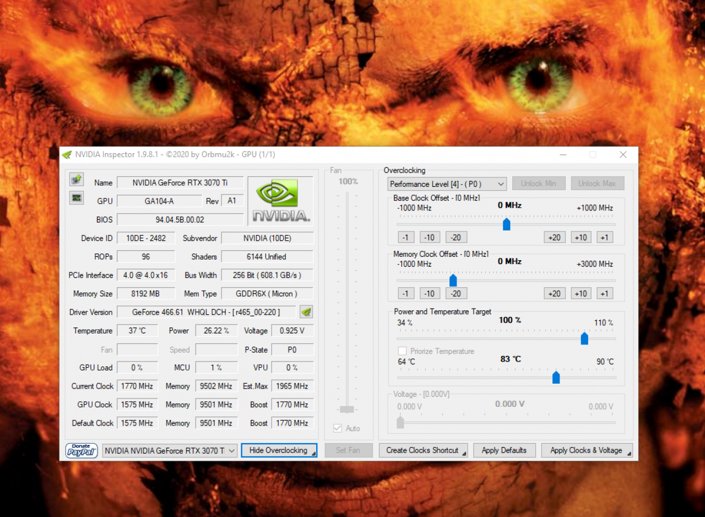Click the Unlock Max button
The width and height of the screenshot is (705, 517).
coord(597,184)
